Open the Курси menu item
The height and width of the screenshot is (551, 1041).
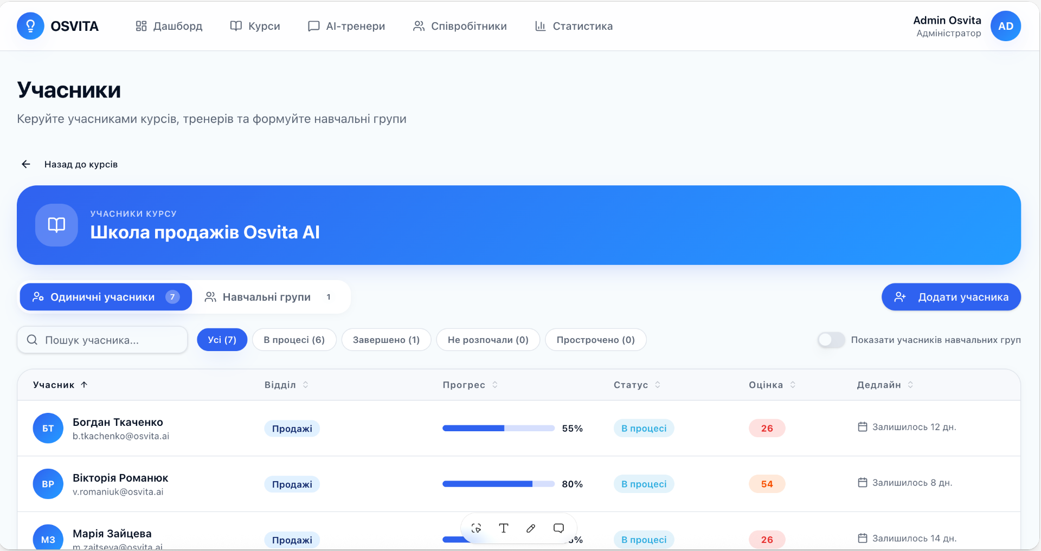(255, 26)
